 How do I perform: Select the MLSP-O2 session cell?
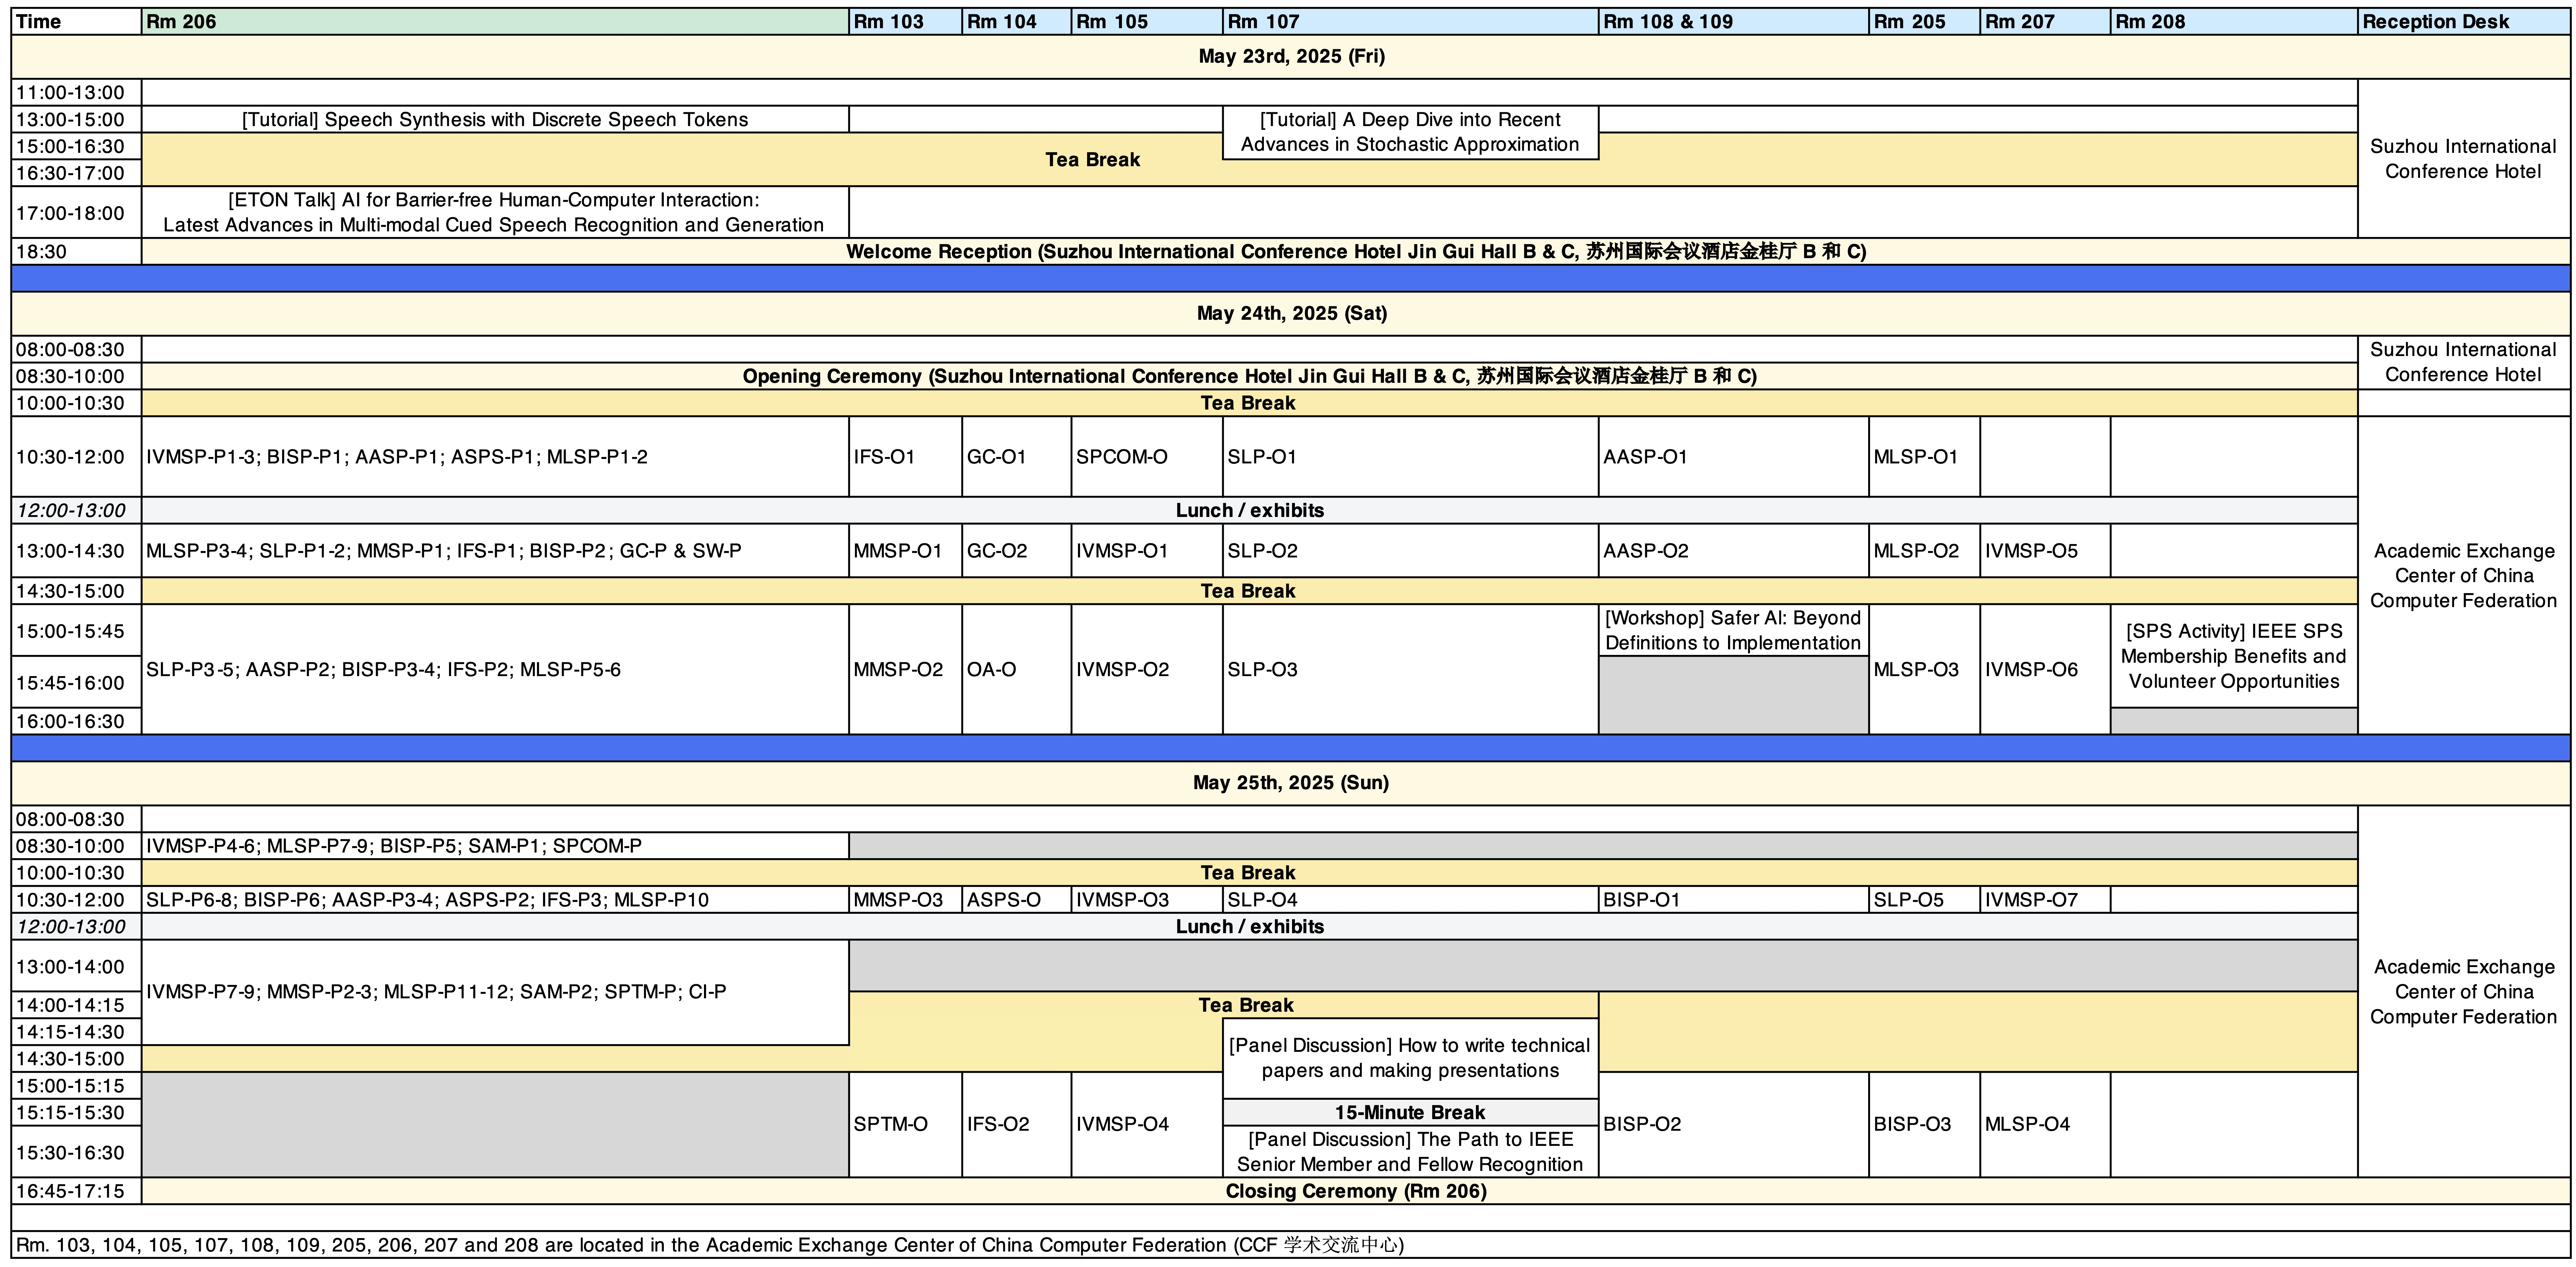coord(1924,551)
